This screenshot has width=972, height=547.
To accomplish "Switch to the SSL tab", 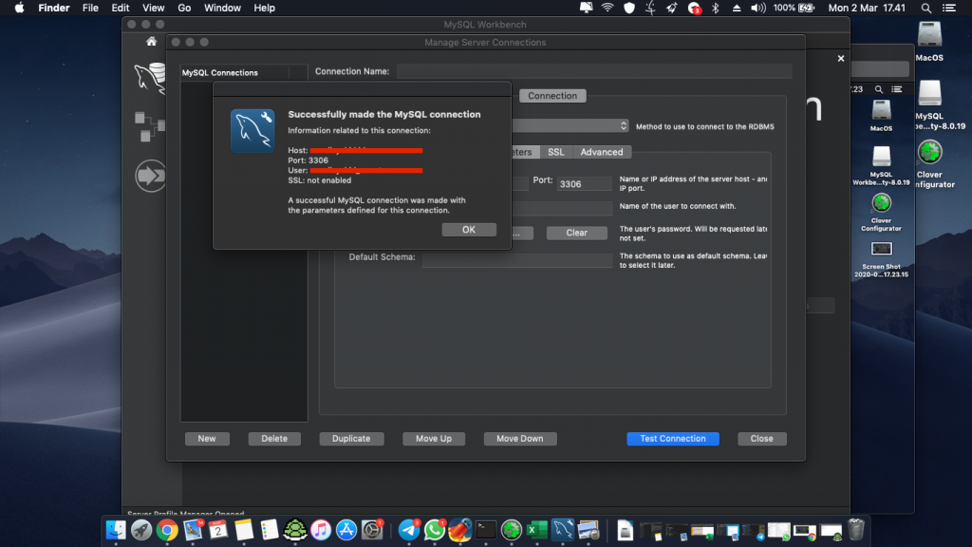I will click(x=555, y=152).
